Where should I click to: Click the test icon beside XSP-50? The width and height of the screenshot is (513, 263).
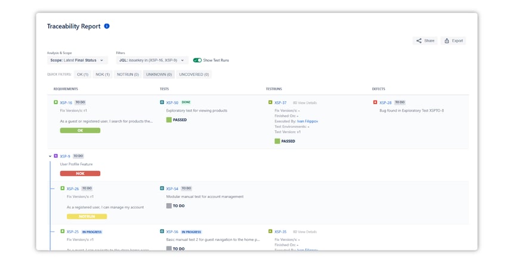tap(162, 102)
